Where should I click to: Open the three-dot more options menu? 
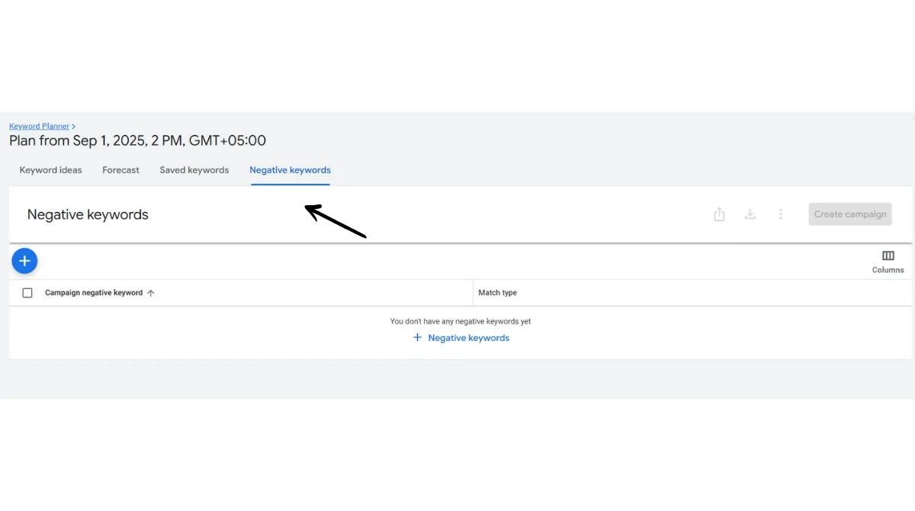click(x=781, y=214)
